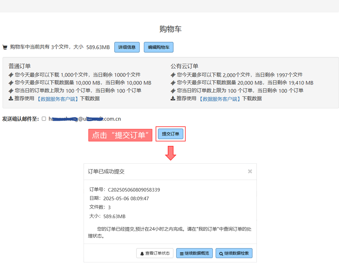Enable the send confirmation email checkbox
Viewport: 339px width, 274px height.
tap(44, 119)
